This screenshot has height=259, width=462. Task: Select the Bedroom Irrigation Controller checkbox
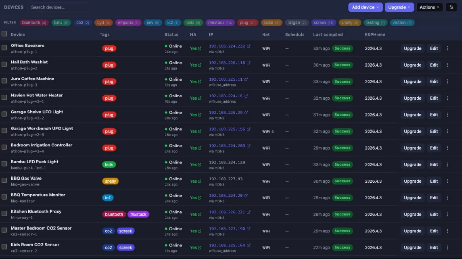click(x=4, y=147)
